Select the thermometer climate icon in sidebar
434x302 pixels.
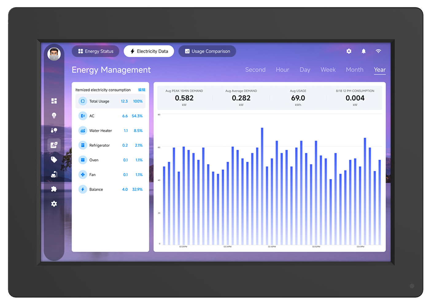54,130
